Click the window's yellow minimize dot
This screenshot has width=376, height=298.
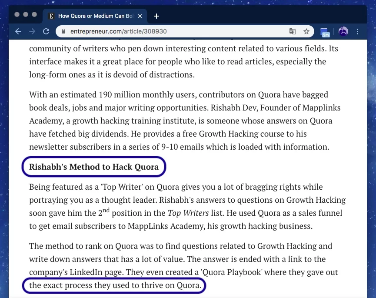click(26, 14)
